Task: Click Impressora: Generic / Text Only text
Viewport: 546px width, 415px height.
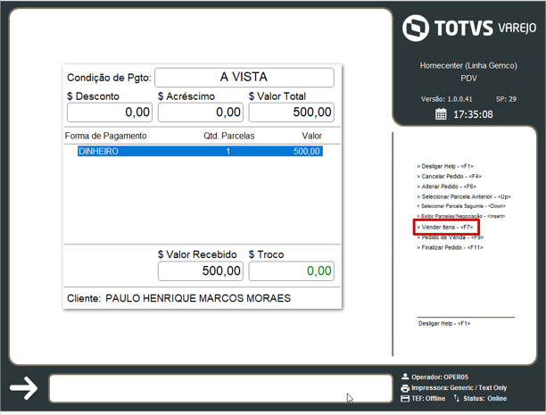Action: 459,388
